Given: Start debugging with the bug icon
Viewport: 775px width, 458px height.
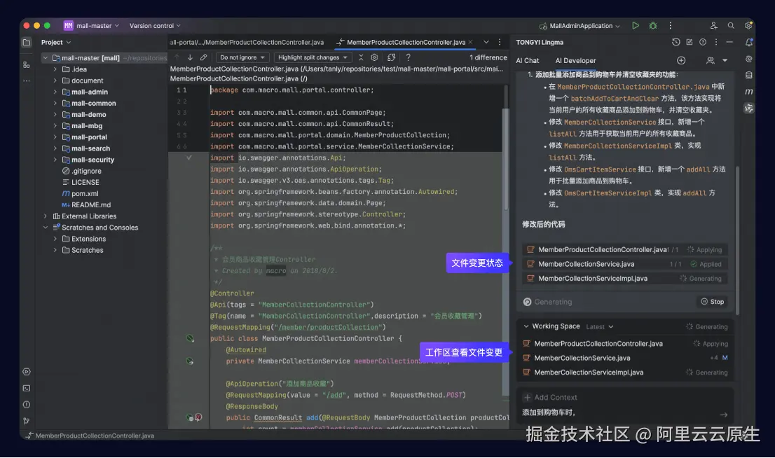Looking at the screenshot, I should click(653, 26).
